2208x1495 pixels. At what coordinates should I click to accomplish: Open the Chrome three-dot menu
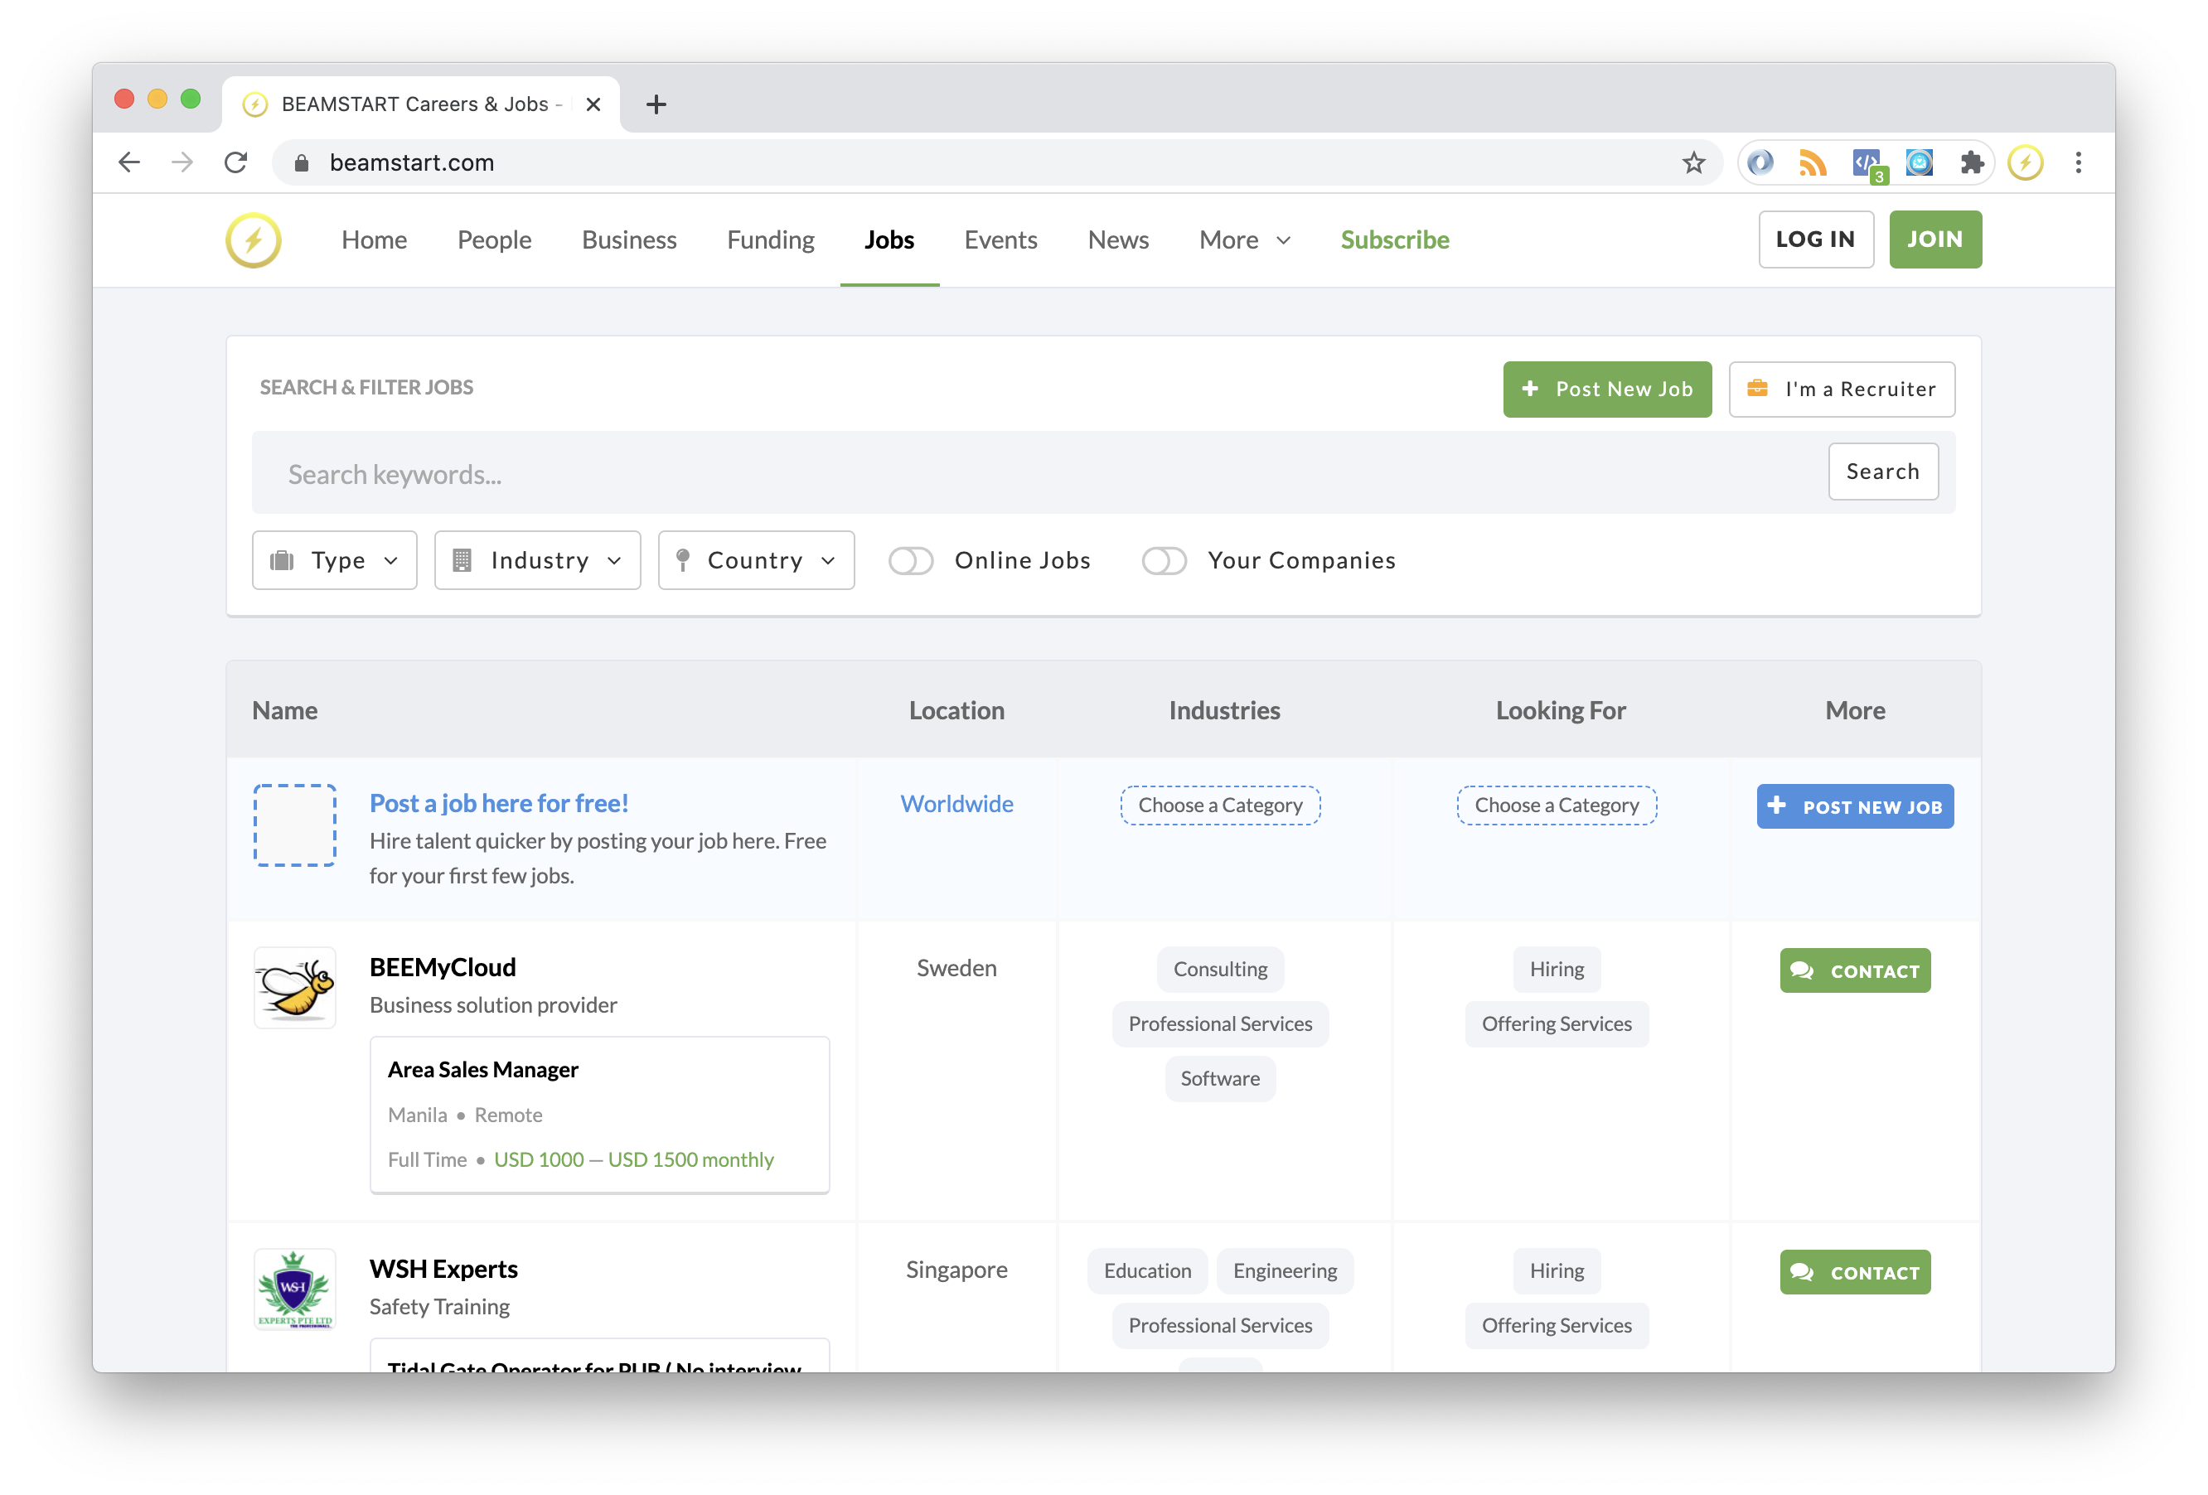[x=2078, y=162]
